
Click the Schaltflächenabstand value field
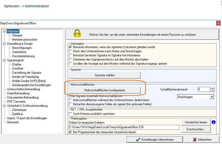point(204,89)
